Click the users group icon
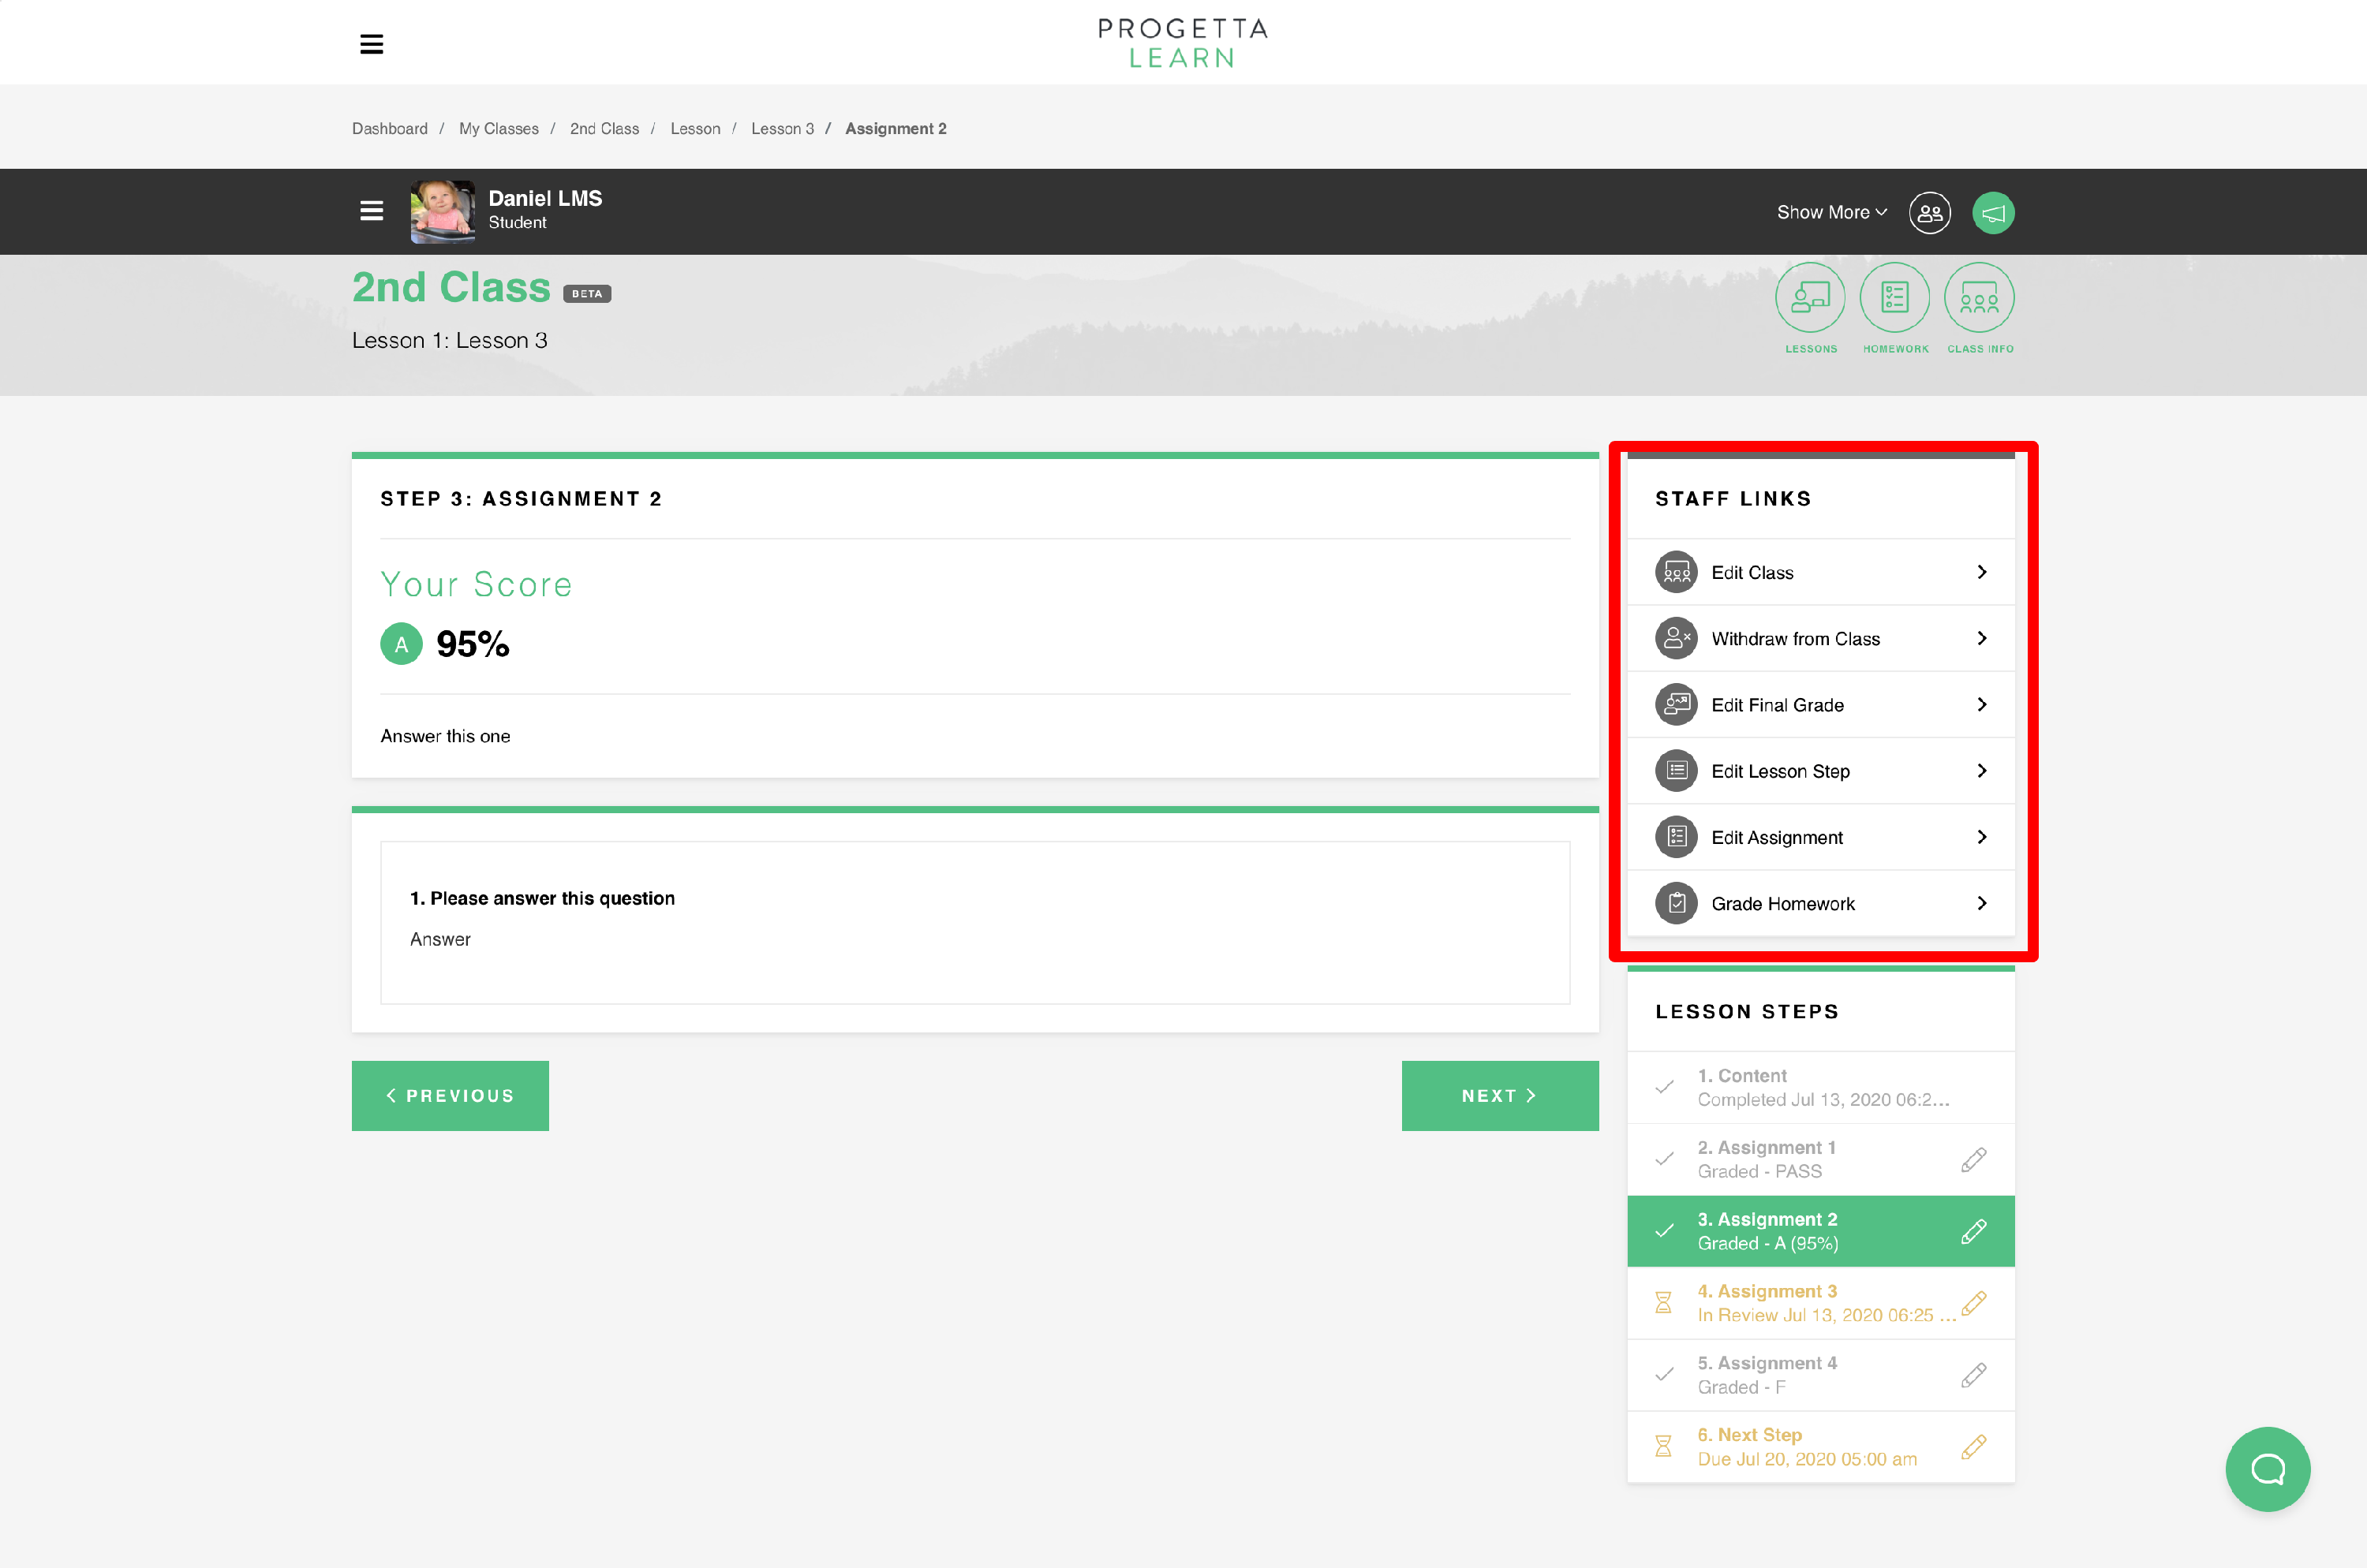Screen dimensions: 2367x1568 click(1930, 212)
